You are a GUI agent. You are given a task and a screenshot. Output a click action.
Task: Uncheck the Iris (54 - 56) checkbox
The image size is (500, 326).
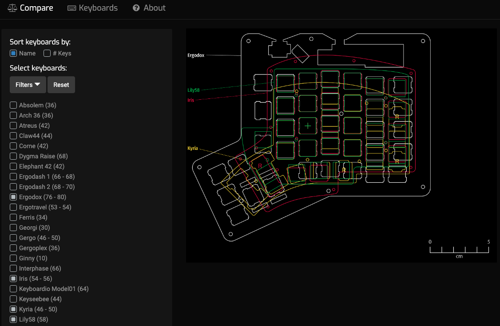pos(13,278)
